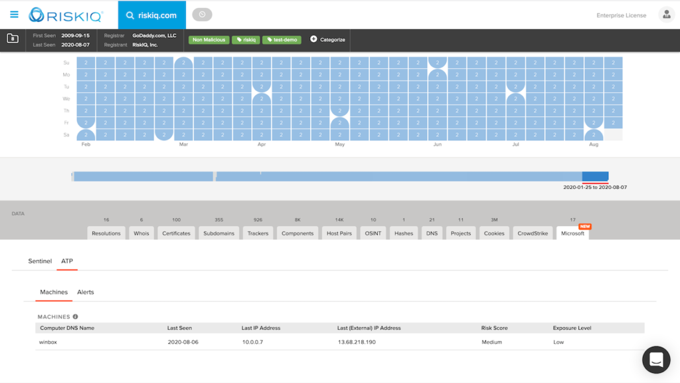The image size is (680, 383).
Task: Open the Trackers data tab
Action: pos(258,233)
